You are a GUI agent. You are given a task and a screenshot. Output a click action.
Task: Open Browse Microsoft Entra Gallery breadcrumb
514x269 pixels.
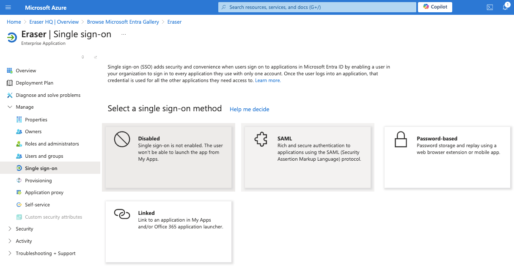(123, 22)
